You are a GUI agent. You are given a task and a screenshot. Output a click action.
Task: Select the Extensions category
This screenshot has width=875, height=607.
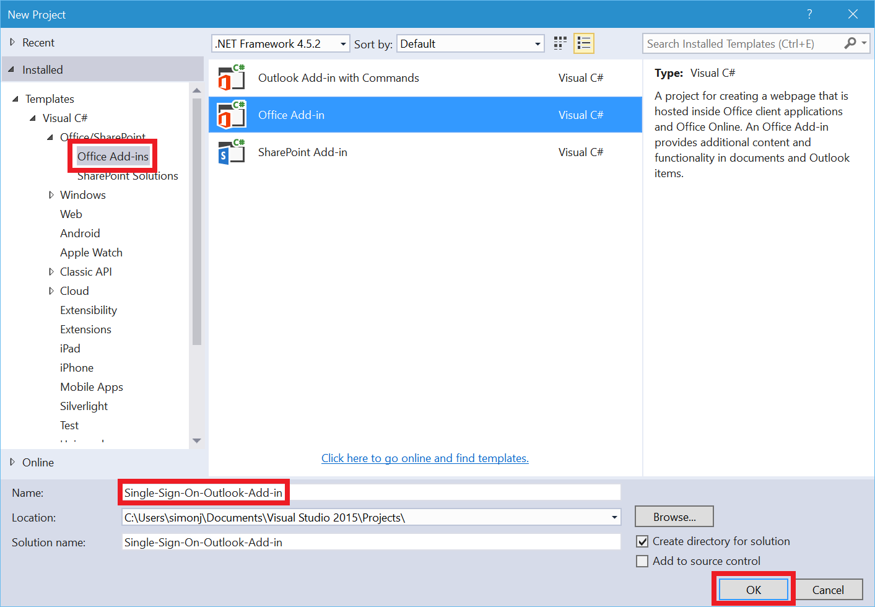(85, 330)
